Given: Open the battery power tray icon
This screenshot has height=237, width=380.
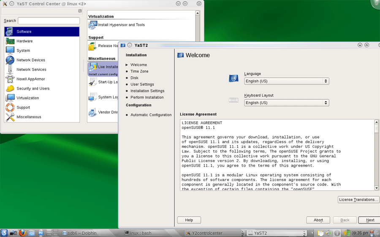Looking at the screenshot, I should [346, 233].
